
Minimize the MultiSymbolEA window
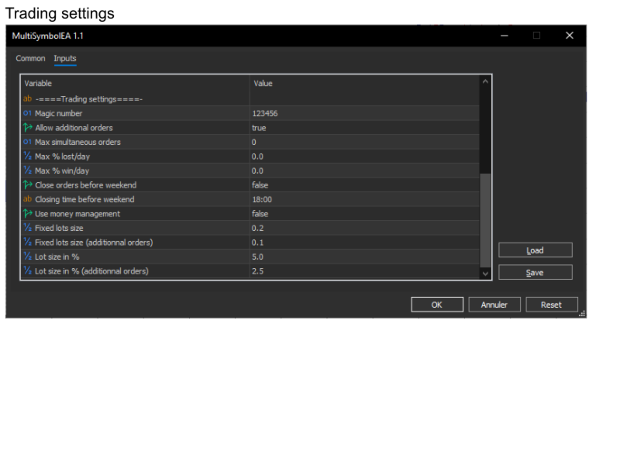click(x=505, y=36)
